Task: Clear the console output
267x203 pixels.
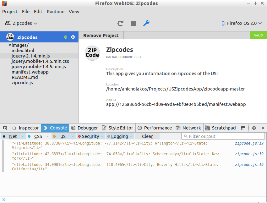Action: 147,136
